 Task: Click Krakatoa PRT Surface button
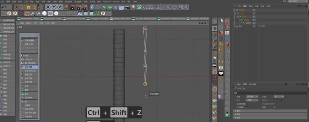coord(98,19)
